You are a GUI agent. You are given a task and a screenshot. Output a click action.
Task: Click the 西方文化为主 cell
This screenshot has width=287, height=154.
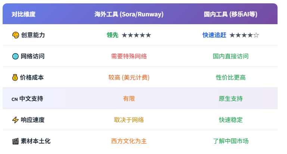pyautogui.click(x=129, y=141)
